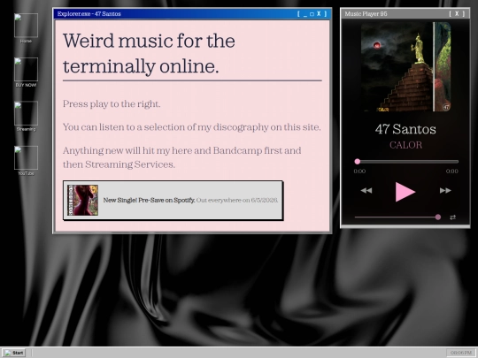Click the Bandcamp and Streaming Services paragraph
The width and height of the screenshot is (478, 358).
[x=182, y=157]
